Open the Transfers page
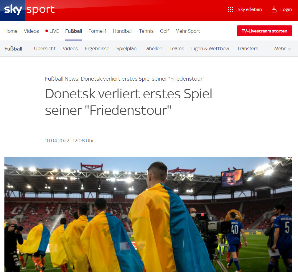The width and height of the screenshot is (298, 272). 247,48
